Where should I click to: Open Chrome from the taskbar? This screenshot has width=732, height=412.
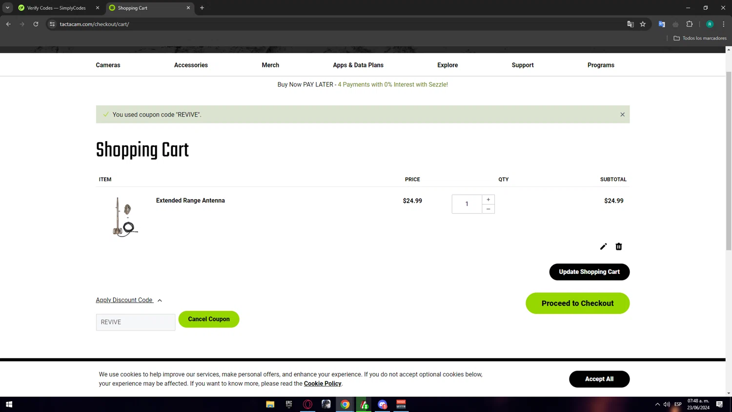(345, 404)
